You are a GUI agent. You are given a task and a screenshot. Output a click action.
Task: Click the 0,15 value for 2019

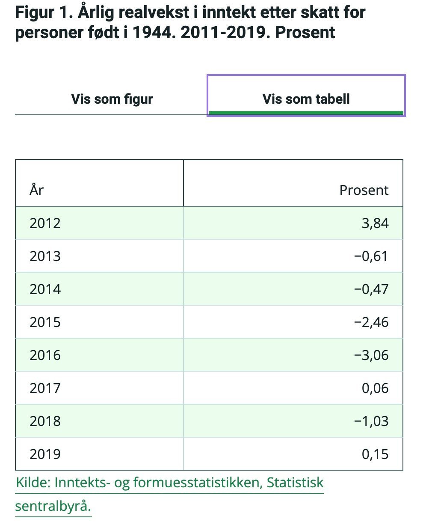pos(375,454)
